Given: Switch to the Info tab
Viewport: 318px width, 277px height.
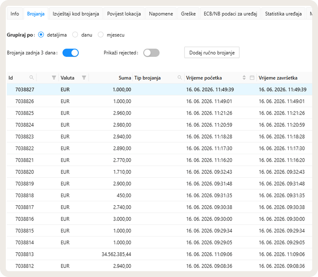Looking at the screenshot, I should pos(15,13).
